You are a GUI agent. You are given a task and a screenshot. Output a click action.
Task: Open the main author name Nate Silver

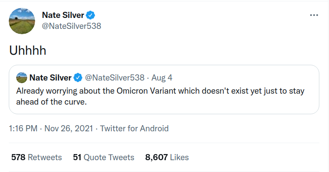tap(63, 15)
